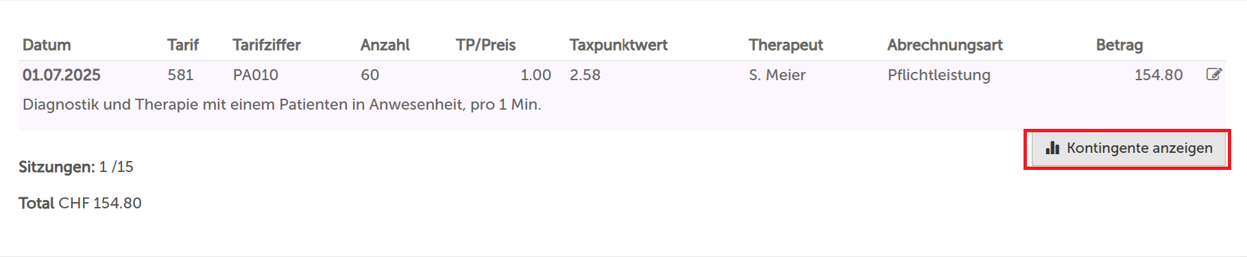
Task: Click the Sitzungen 1 /15 counter
Action: pyautogui.click(x=76, y=167)
